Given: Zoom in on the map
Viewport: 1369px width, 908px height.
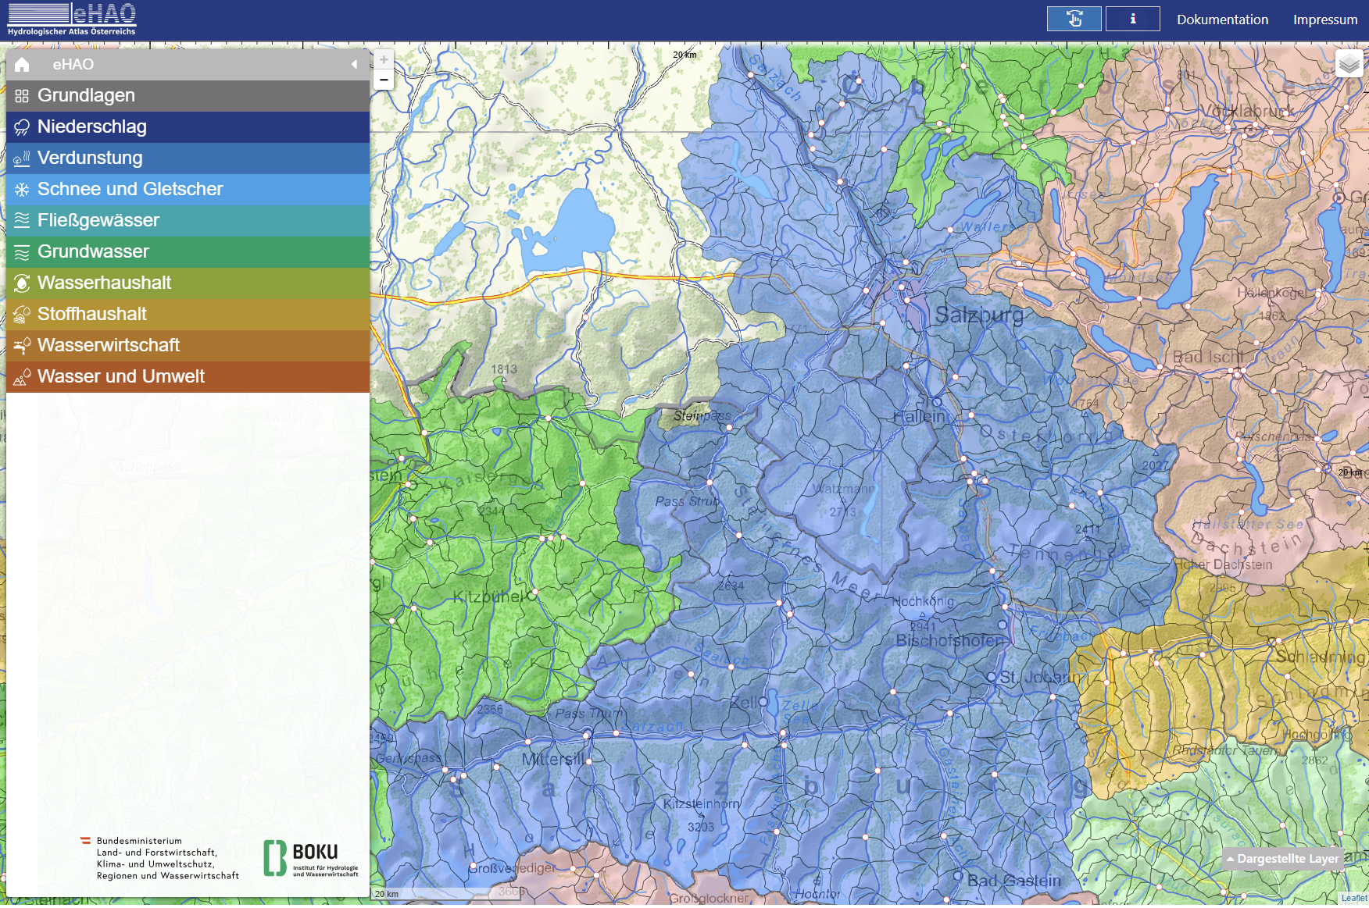Looking at the screenshot, I should point(384,60).
